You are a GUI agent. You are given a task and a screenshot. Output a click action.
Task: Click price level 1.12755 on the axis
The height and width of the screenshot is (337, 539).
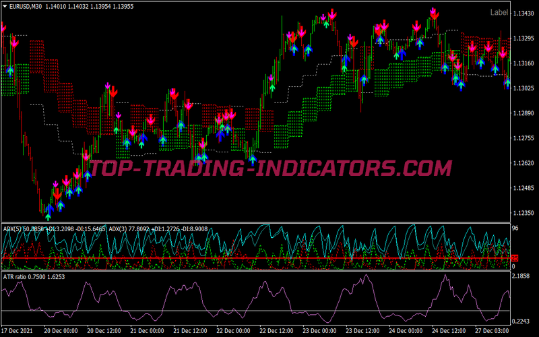click(x=524, y=138)
